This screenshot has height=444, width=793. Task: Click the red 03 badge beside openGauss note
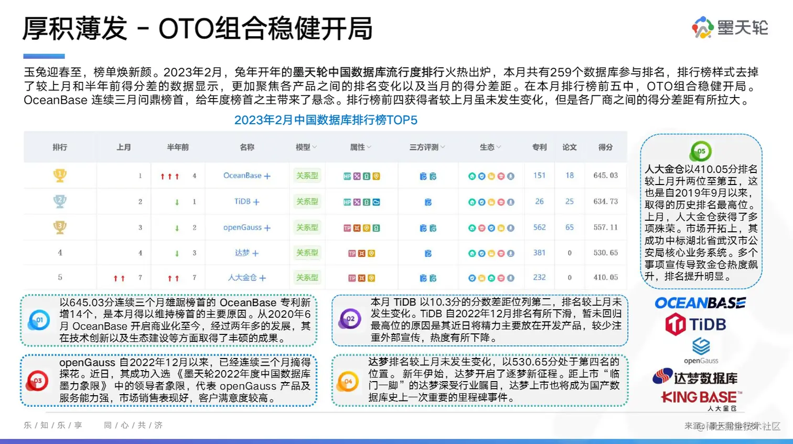[37, 381]
